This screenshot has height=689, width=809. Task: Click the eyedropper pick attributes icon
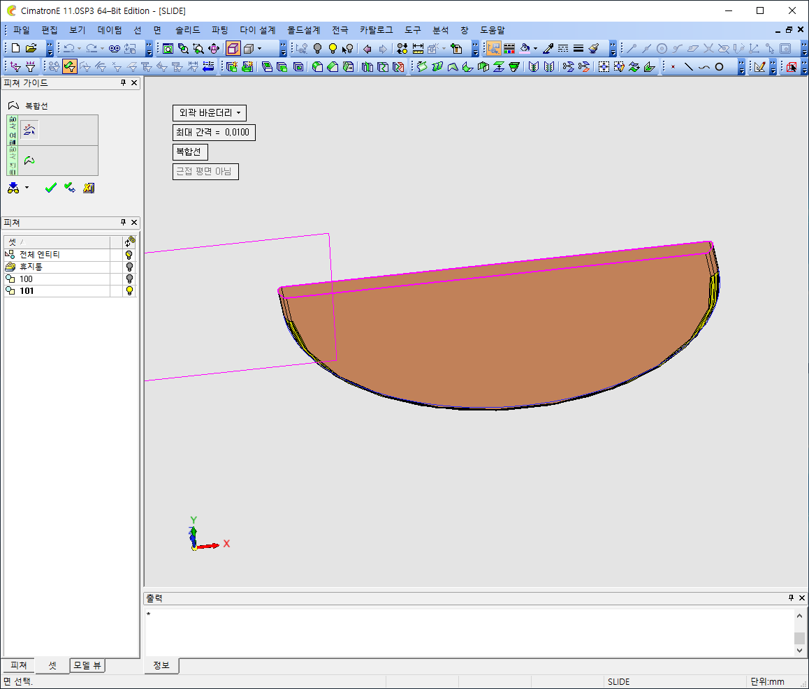(548, 48)
